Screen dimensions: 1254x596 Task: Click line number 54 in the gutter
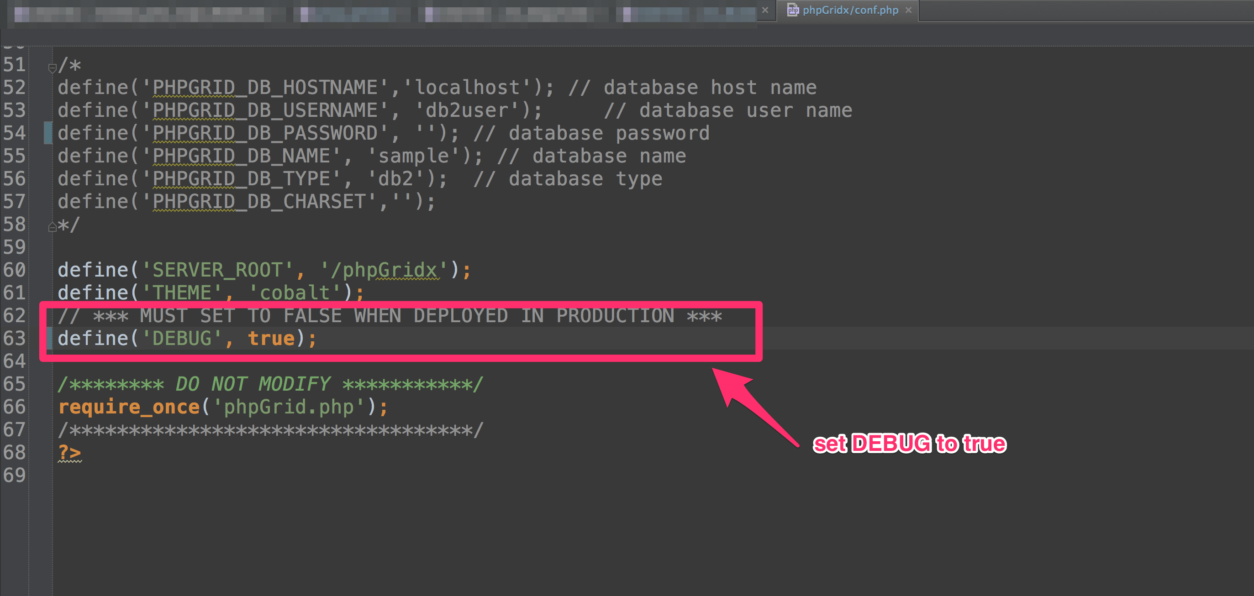tap(14, 133)
